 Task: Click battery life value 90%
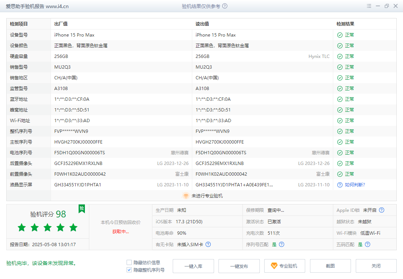click(x=182, y=233)
